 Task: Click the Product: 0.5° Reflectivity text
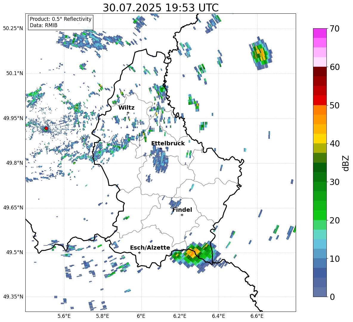(61, 19)
